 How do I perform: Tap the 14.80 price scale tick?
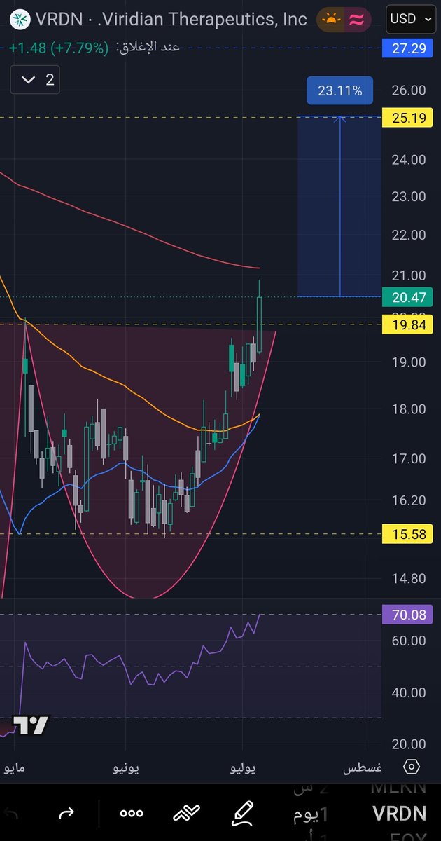point(409,578)
